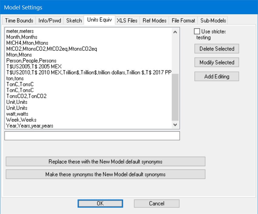Switch to the XLS Files tab
This screenshot has width=258, height=214.
(x=127, y=20)
